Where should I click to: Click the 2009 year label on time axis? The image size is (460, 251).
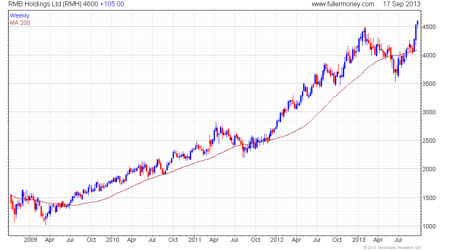coord(31,240)
